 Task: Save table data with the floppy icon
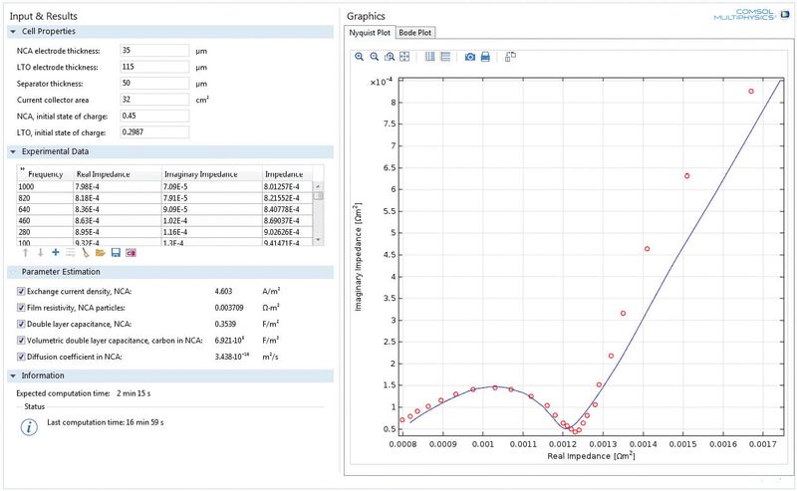116,253
